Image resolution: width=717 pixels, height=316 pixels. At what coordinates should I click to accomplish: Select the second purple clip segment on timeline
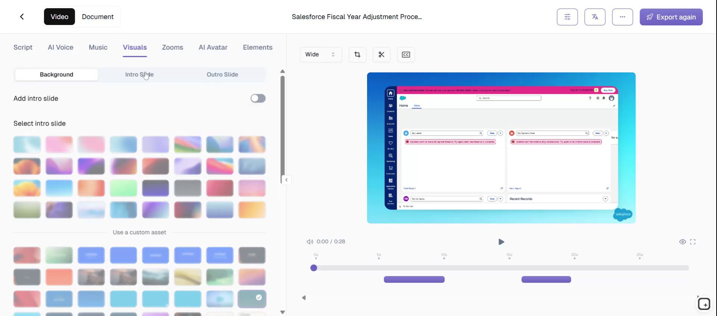(x=546, y=279)
